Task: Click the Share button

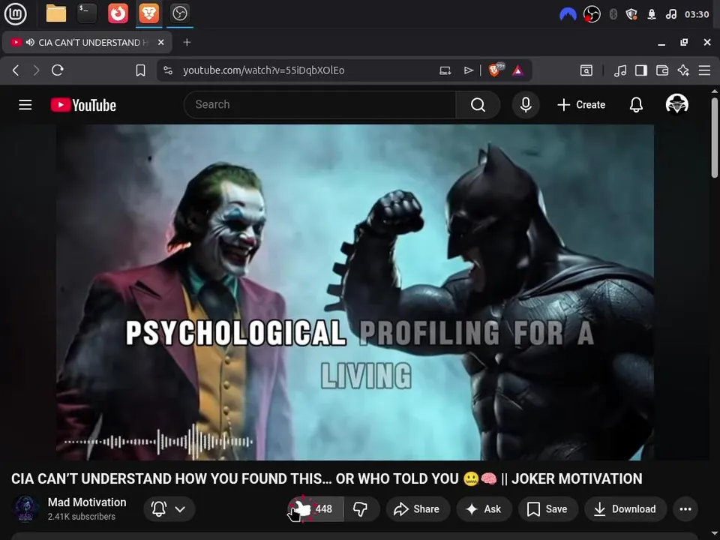Action: click(418, 508)
